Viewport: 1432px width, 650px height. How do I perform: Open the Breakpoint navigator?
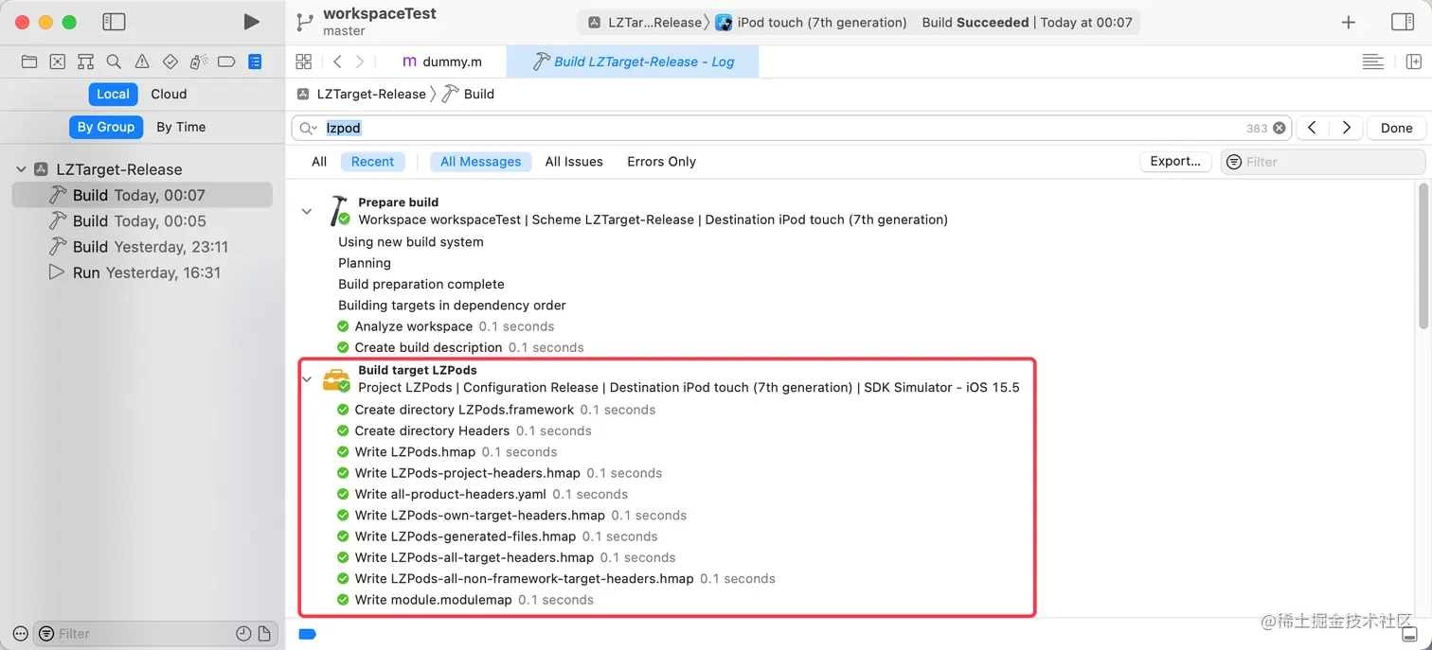point(226,61)
